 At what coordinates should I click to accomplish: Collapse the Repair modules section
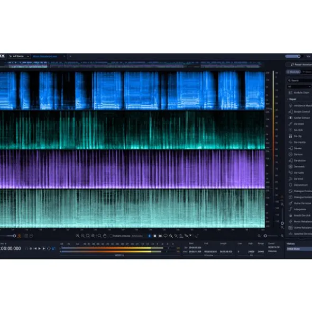(x=292, y=99)
